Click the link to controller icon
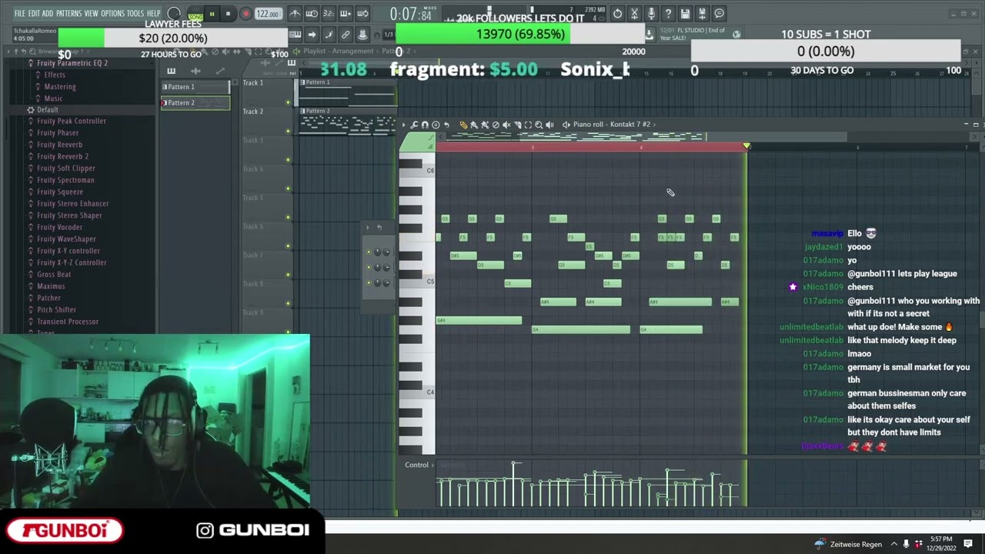This screenshot has width=985, height=554. click(346, 35)
